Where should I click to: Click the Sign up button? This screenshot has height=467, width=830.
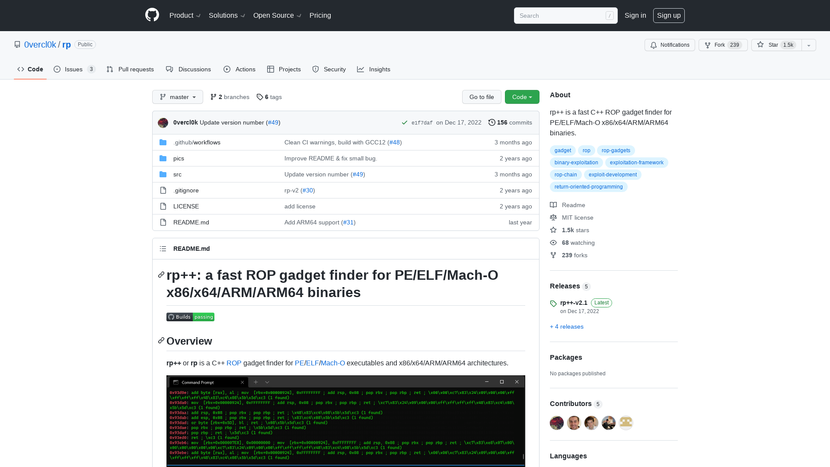pos(669,15)
